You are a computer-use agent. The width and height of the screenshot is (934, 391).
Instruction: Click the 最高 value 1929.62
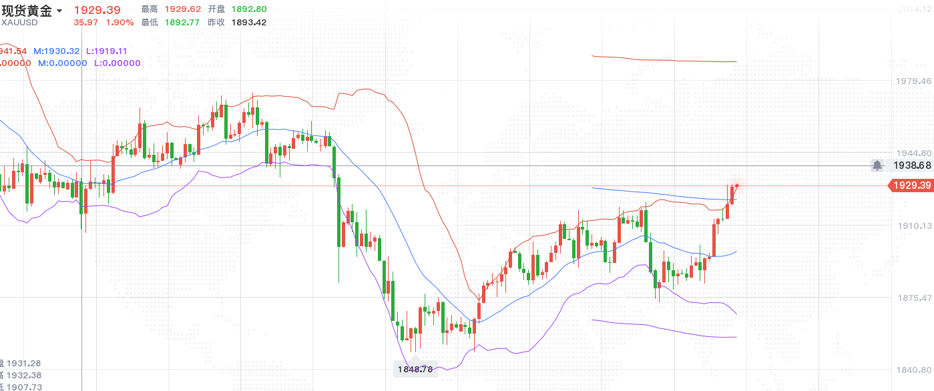point(182,9)
